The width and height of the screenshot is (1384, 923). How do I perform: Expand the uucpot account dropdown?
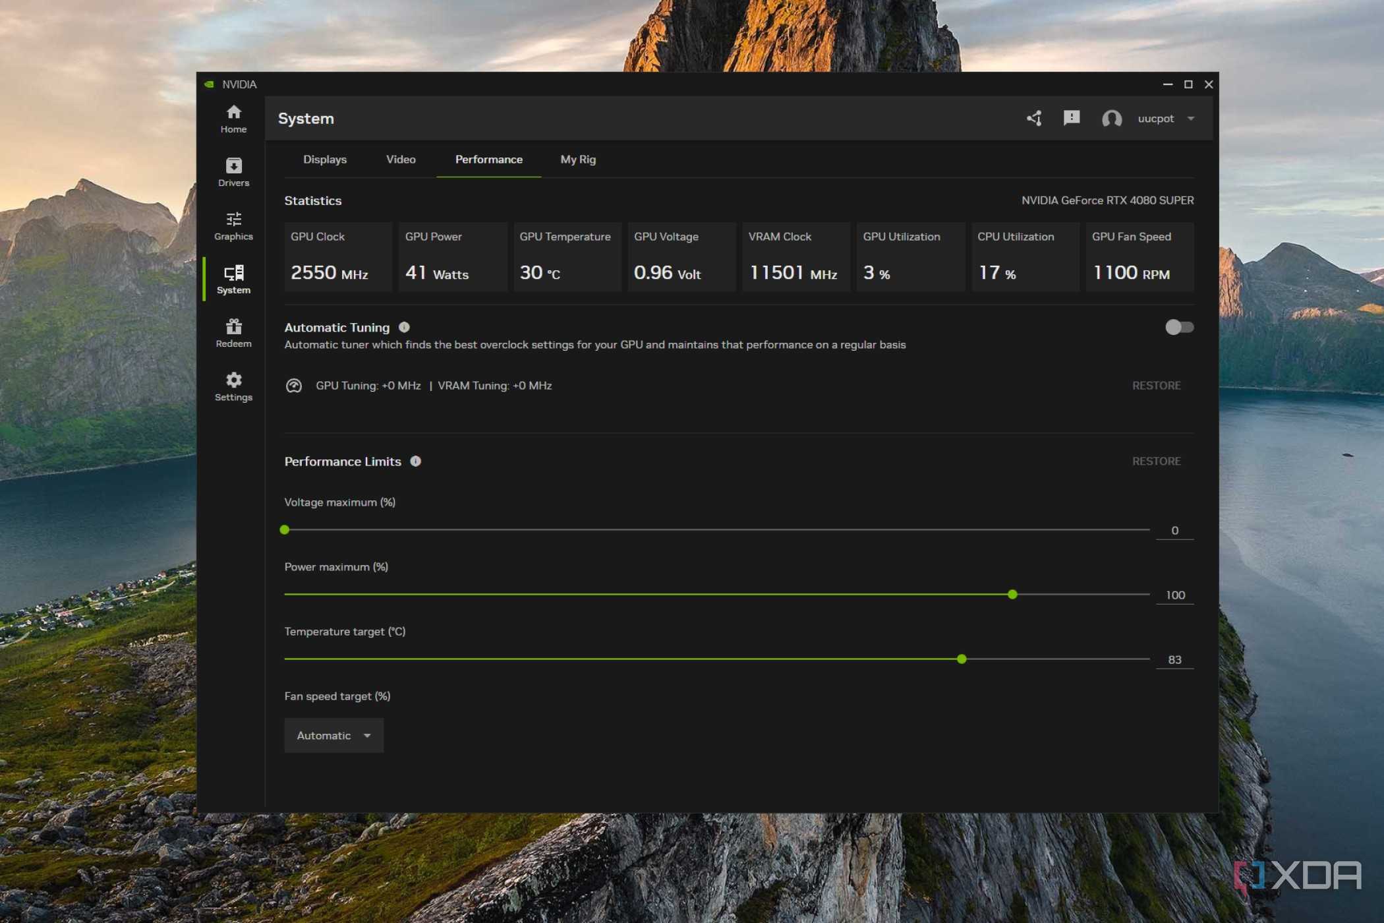pyautogui.click(x=1165, y=119)
